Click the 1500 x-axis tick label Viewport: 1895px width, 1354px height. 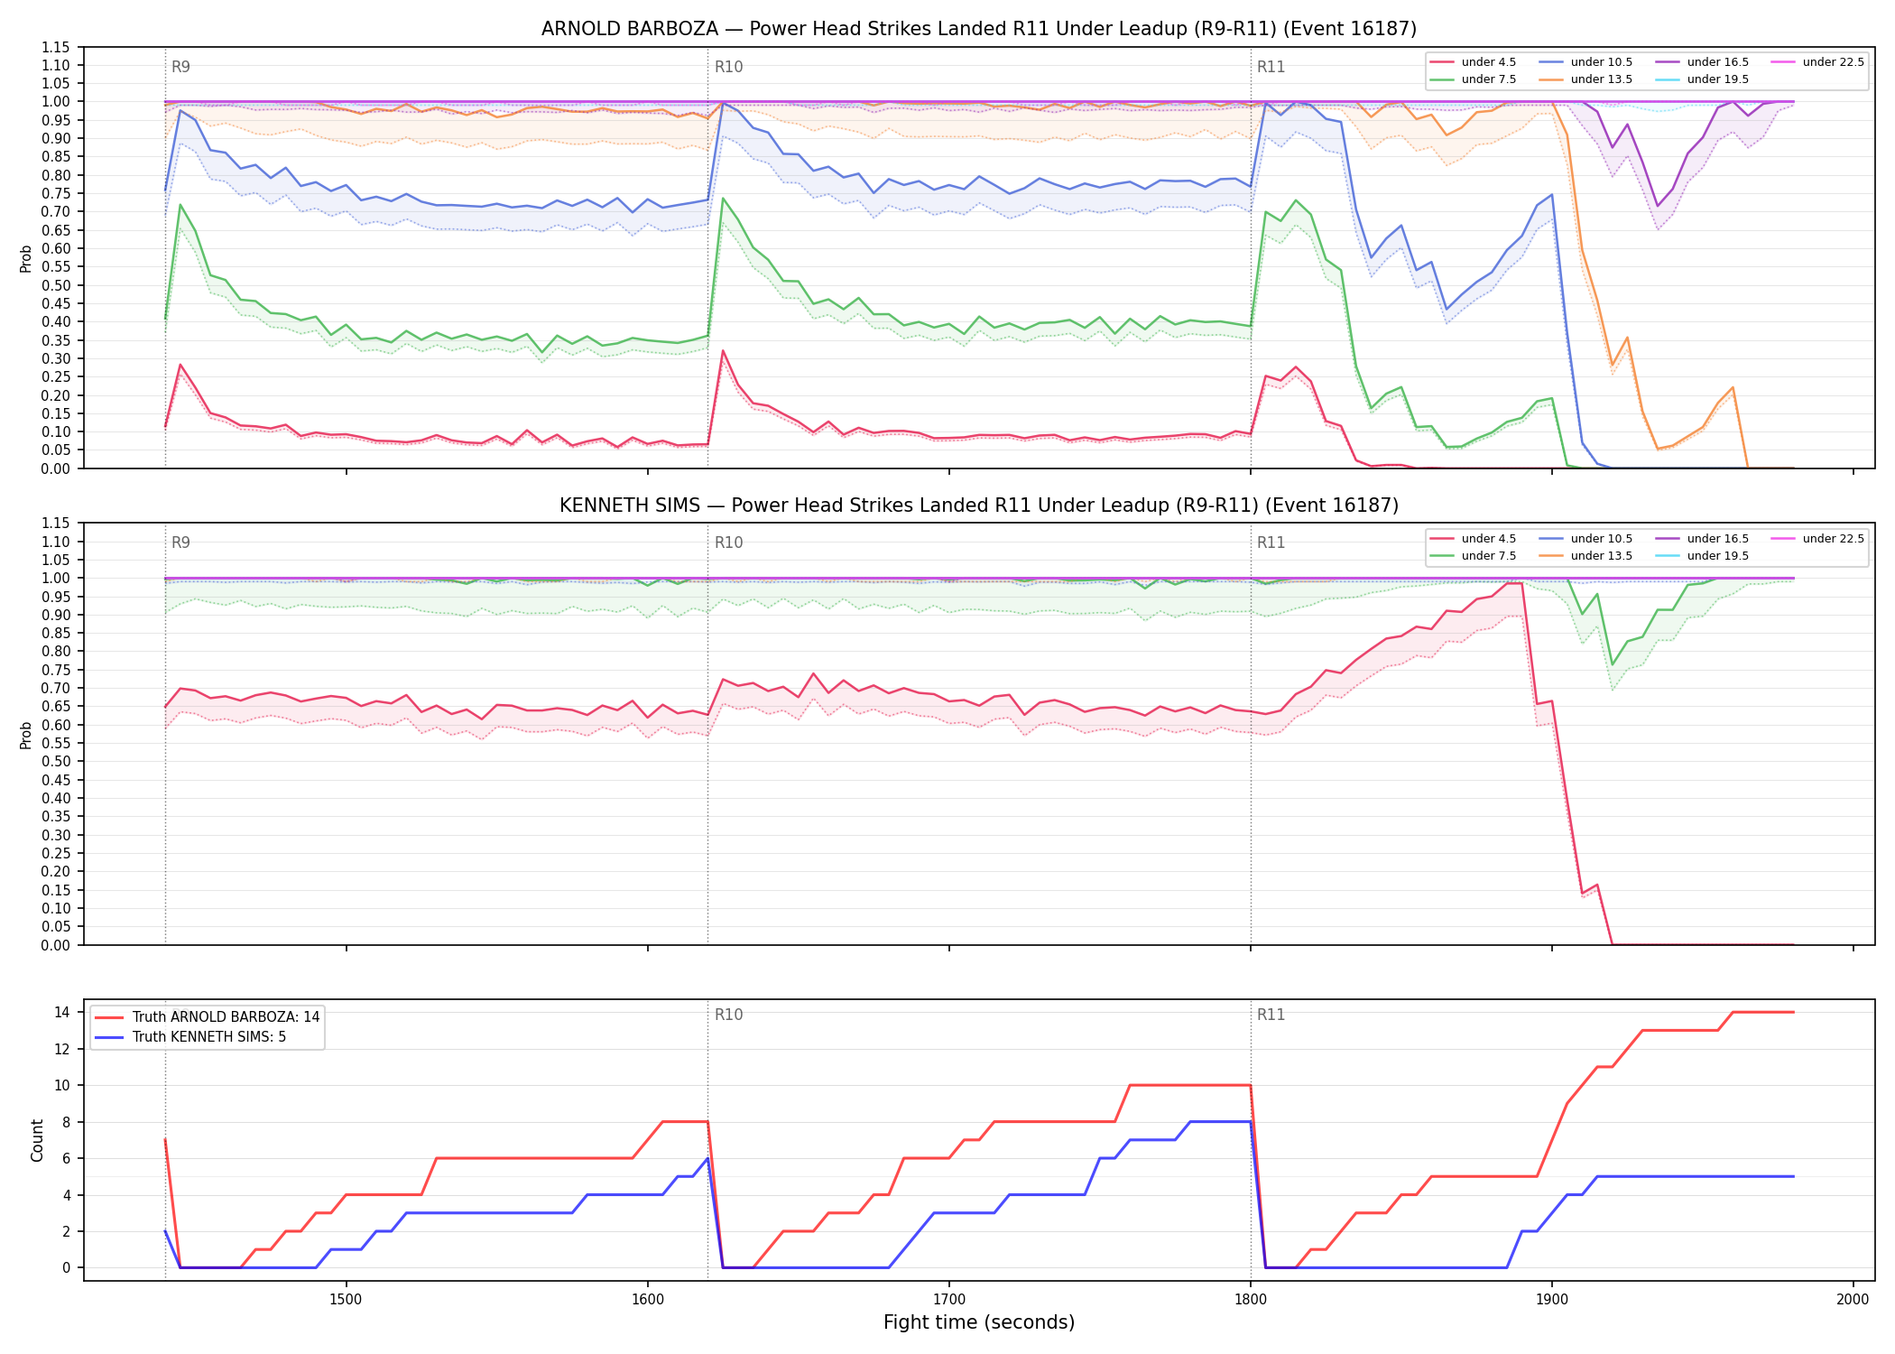(x=346, y=1299)
